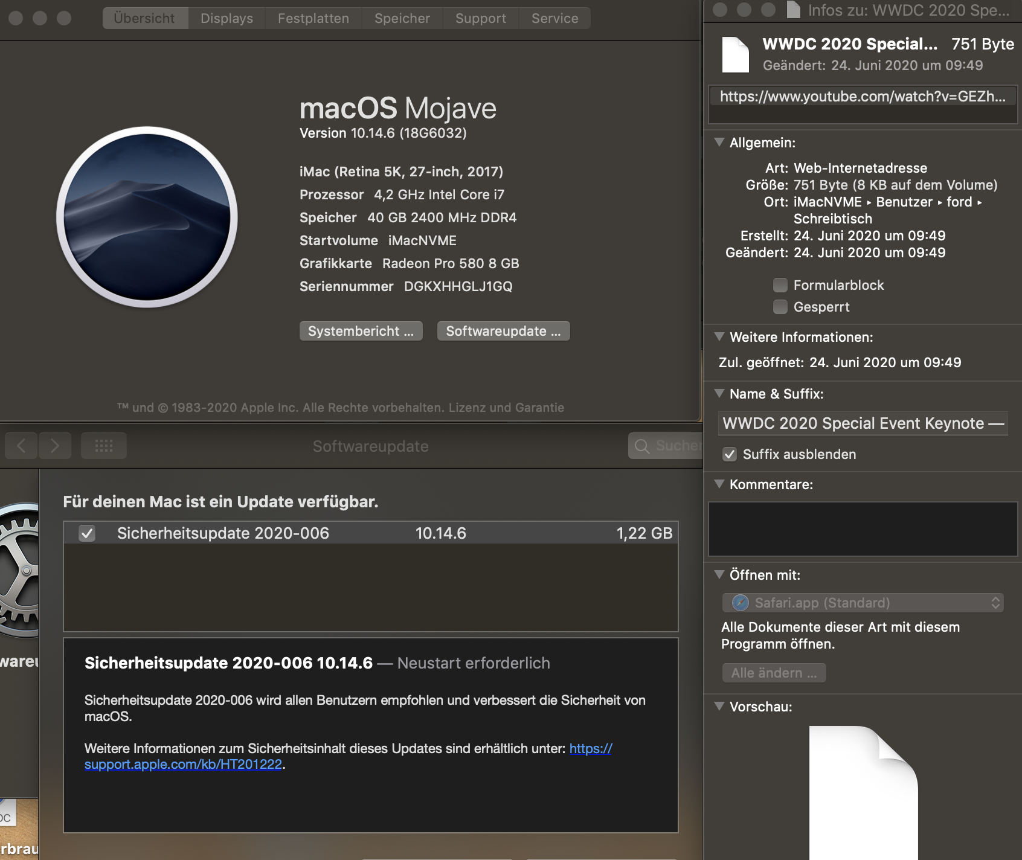Click the Info window title bar proxy icon
Image resolution: width=1022 pixels, height=860 pixels.
tap(793, 10)
